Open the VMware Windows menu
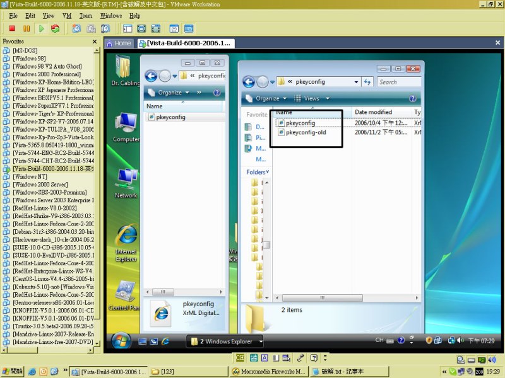 (x=111, y=16)
